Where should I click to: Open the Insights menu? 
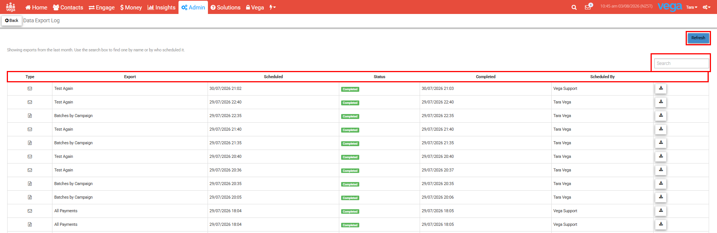point(161,7)
